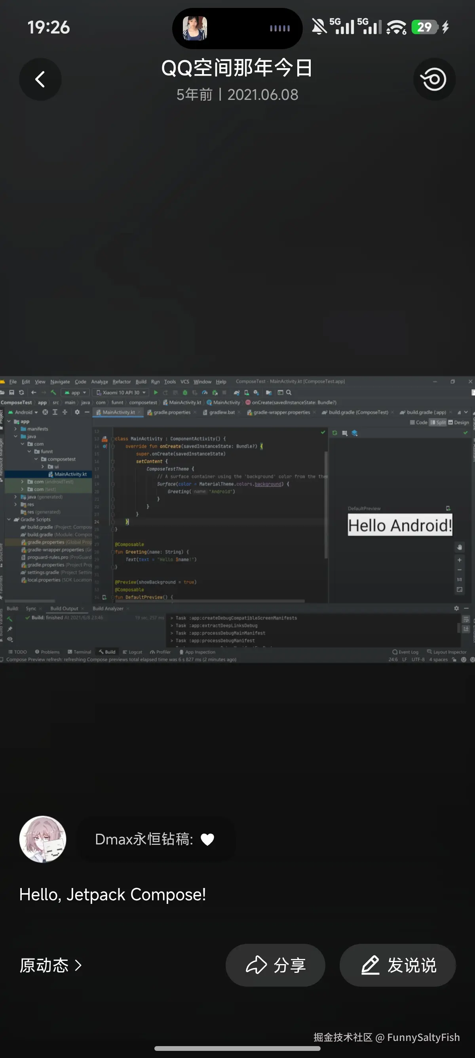Open the 原动态 original post link

[50, 965]
